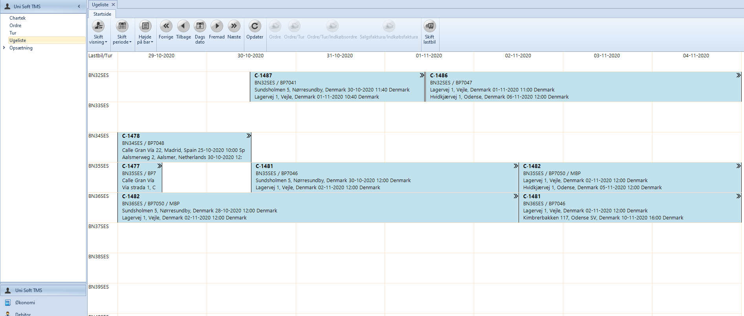This screenshot has height=316, width=744.
Task: Click the Dags dato calendar icon
Action: [x=200, y=26]
